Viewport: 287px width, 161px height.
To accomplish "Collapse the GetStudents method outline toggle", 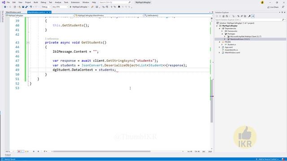I will click(28, 43).
